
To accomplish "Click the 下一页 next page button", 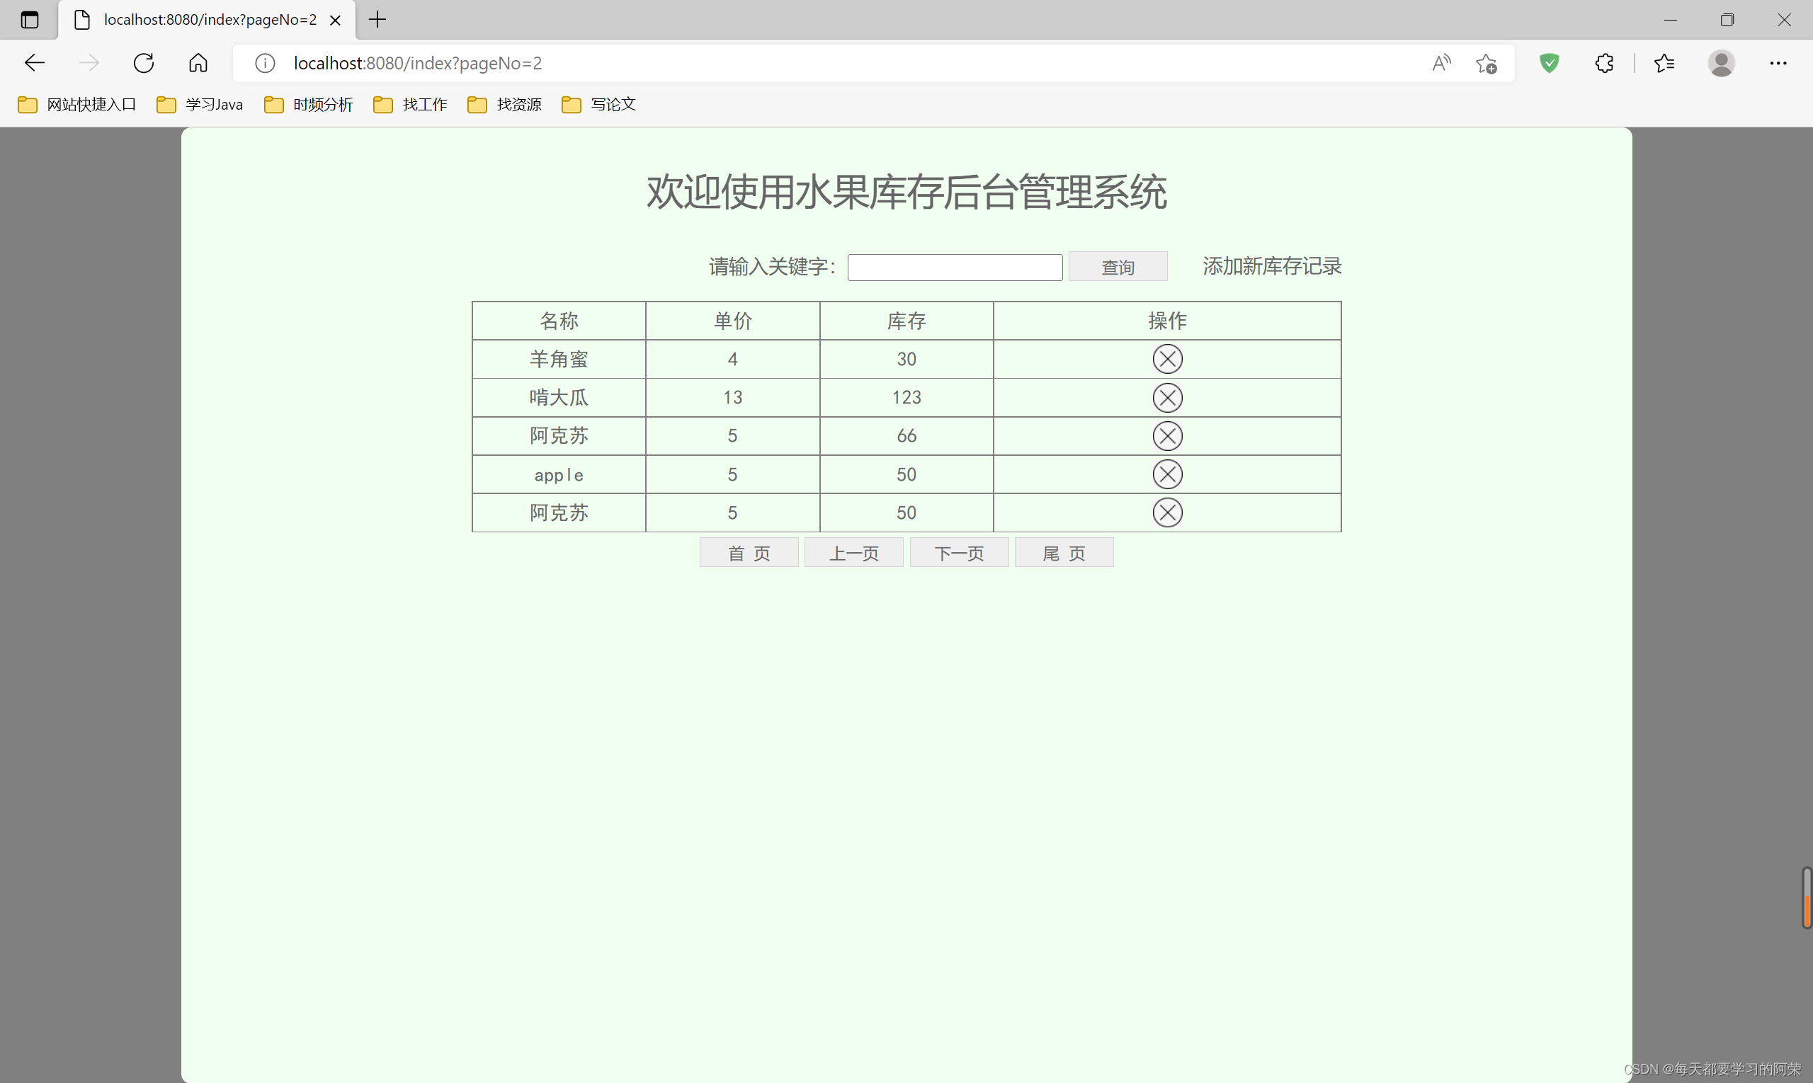I will (x=959, y=552).
